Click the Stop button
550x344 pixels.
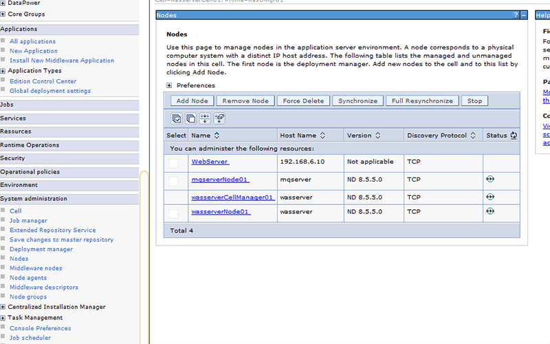pos(474,100)
